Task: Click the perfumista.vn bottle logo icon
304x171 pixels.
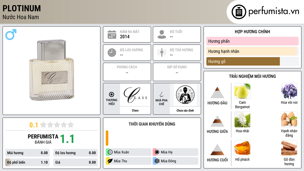Action: point(239,12)
